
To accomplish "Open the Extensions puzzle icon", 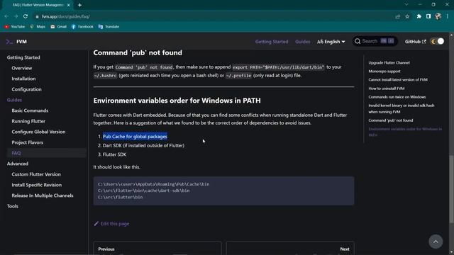I will tap(419, 16).
